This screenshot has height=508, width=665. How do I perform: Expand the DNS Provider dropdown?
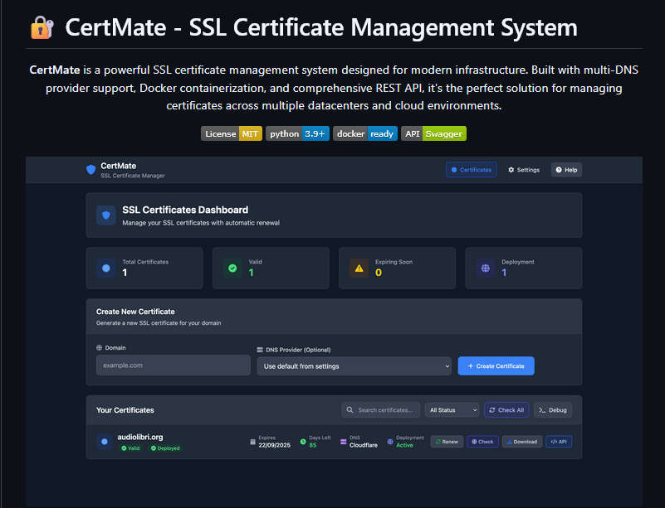[355, 366]
